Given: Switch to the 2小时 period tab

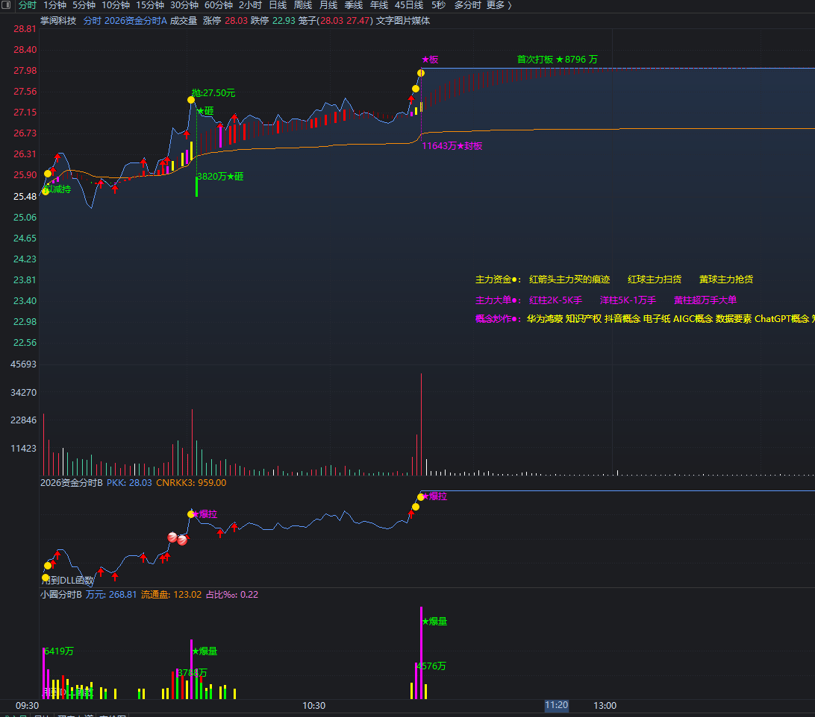Looking at the screenshot, I should point(250,5).
